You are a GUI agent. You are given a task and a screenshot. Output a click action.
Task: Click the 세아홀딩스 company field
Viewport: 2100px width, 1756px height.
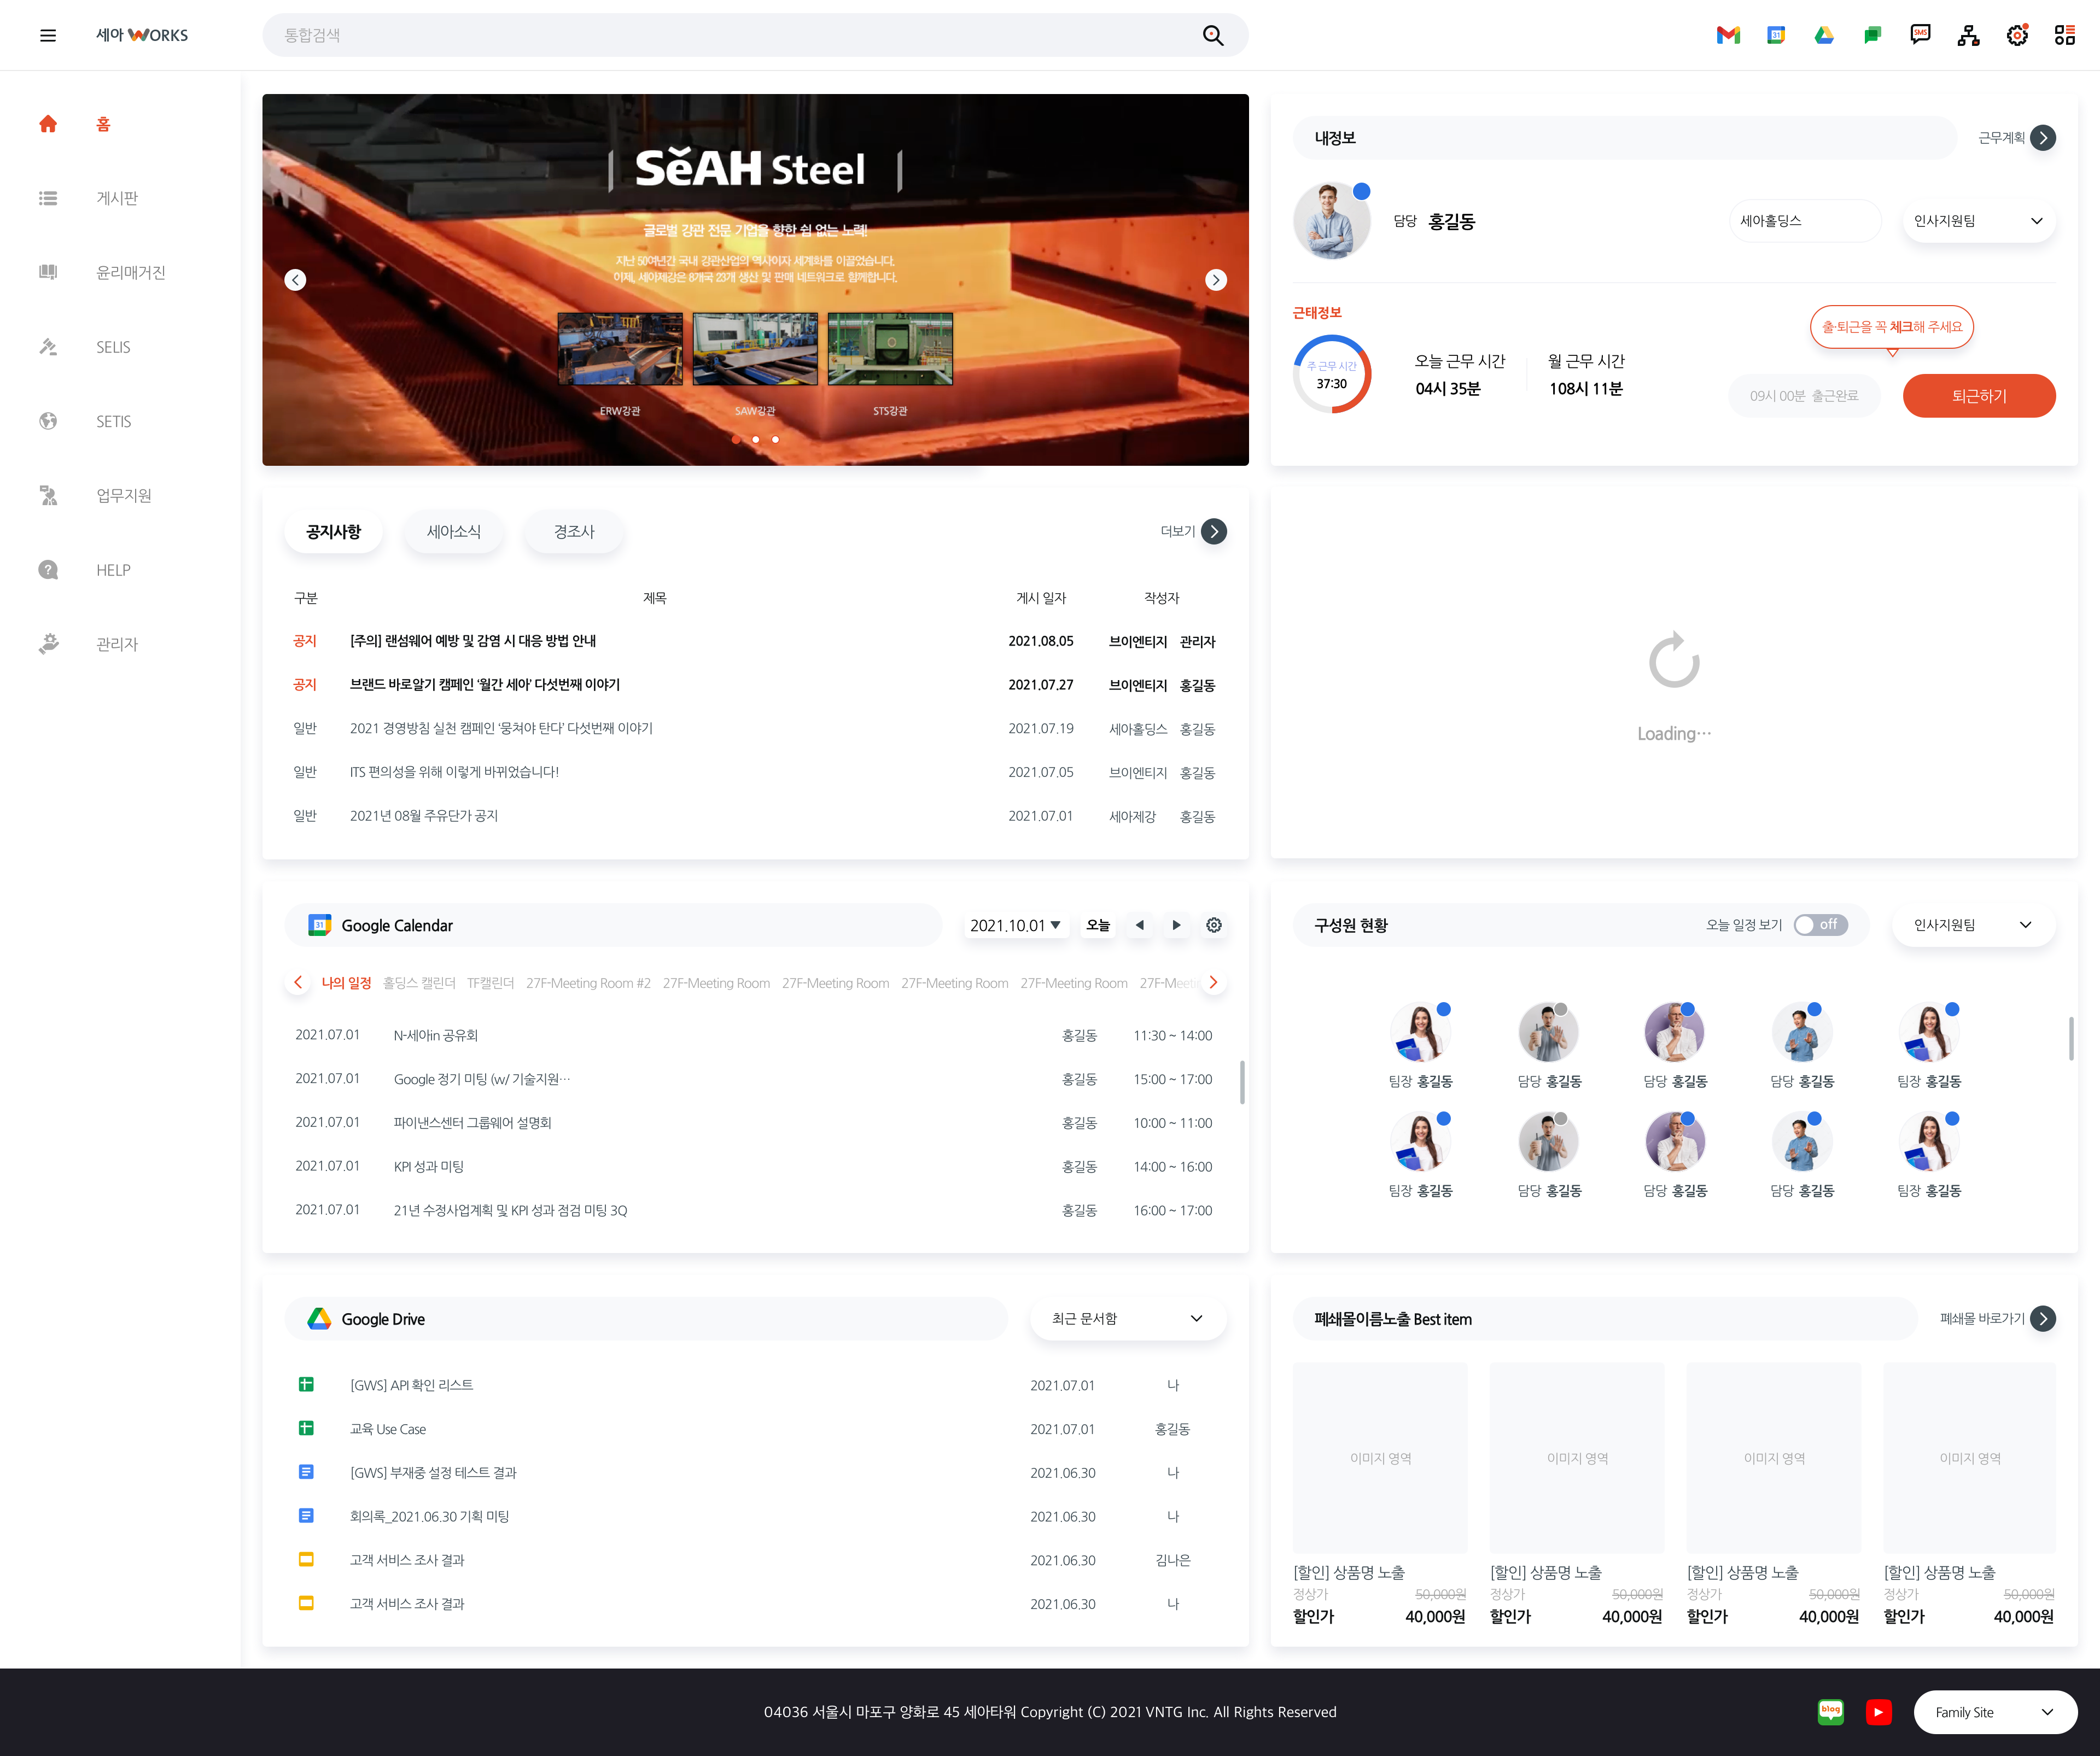click(1804, 221)
